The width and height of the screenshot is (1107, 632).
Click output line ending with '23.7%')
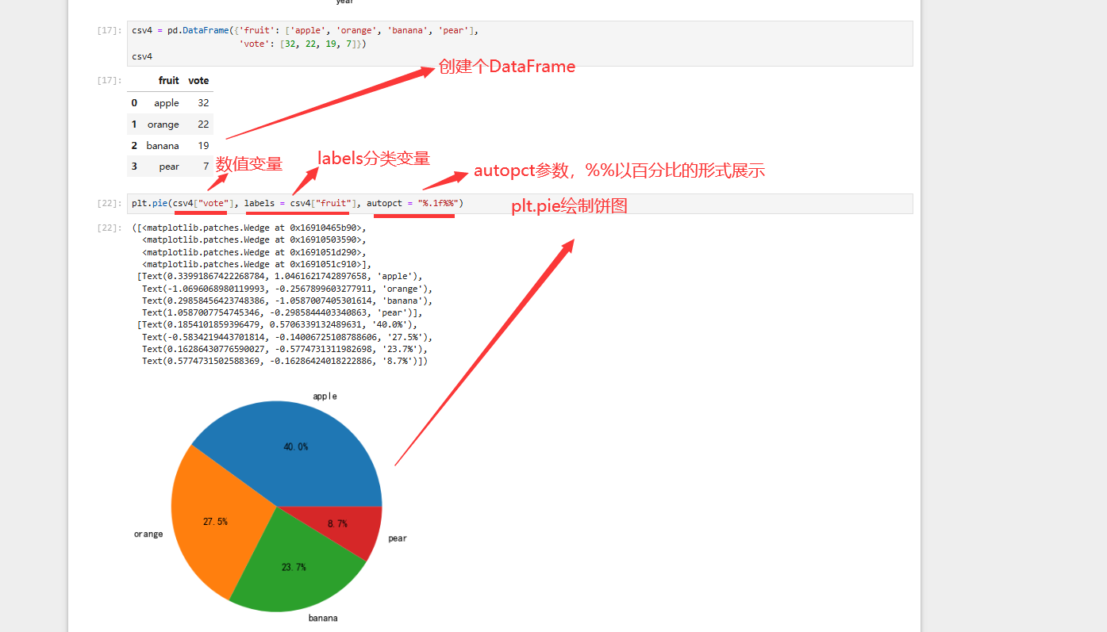coord(285,349)
